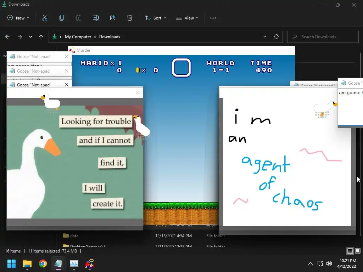The height and width of the screenshot is (272, 363).
Task: Close the topmost stacked Goose "Not-epad" window
Action: 67,56
